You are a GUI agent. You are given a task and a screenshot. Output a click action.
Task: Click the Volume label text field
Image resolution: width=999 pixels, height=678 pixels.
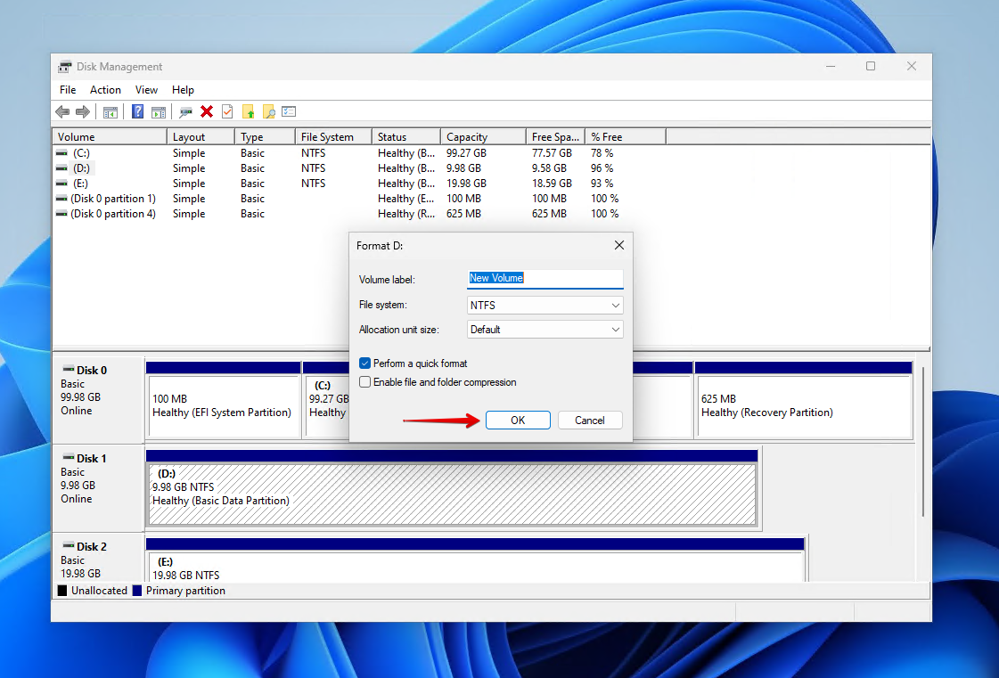pyautogui.click(x=545, y=278)
